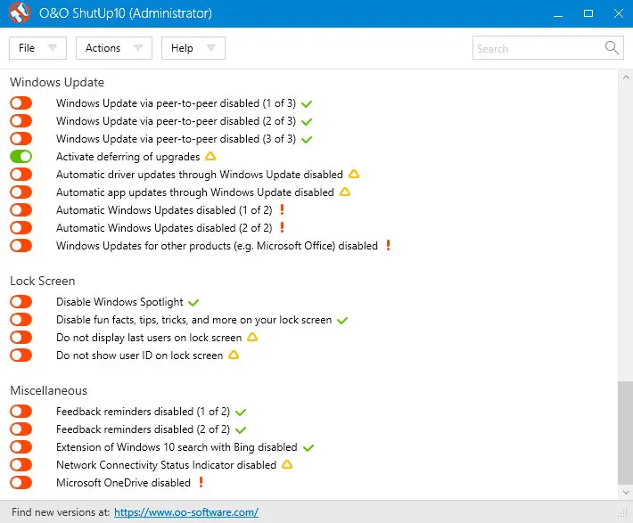Screen dimensions: 633x523
Task: Click 'Do not show user ID on lock screen' label
Action: coord(139,355)
